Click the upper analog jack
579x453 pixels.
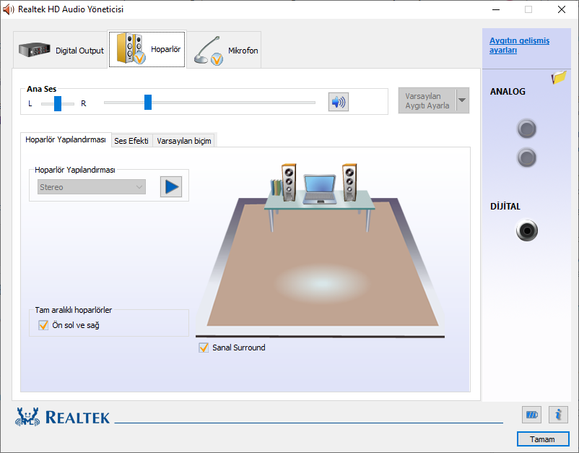(526, 129)
